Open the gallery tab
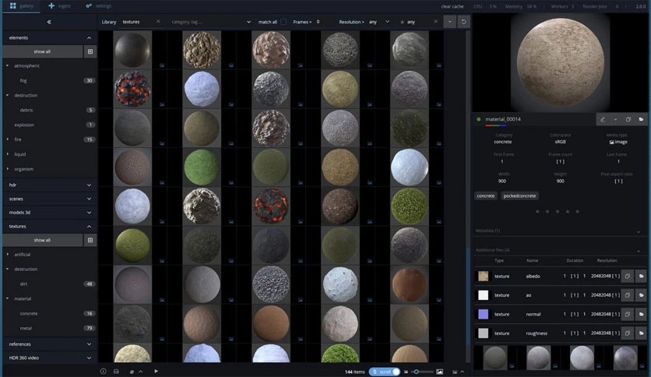This screenshot has width=651, height=377. tap(21, 6)
